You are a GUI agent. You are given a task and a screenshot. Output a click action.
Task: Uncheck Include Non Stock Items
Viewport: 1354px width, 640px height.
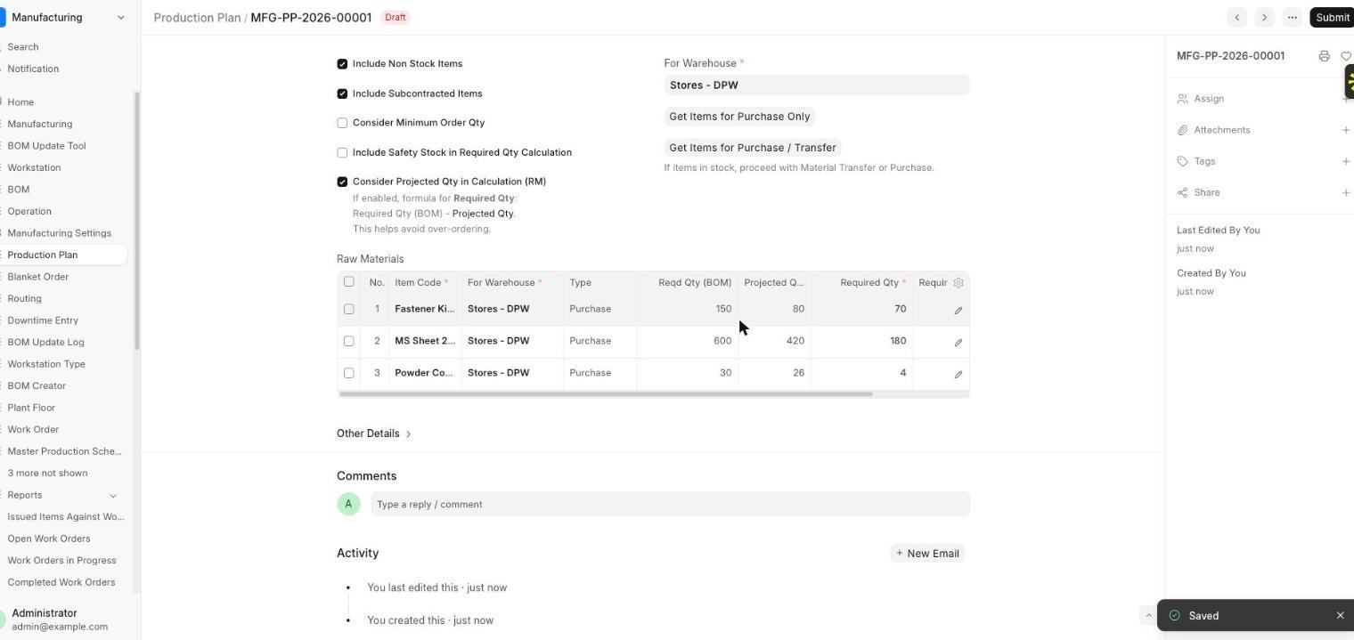pyautogui.click(x=342, y=64)
